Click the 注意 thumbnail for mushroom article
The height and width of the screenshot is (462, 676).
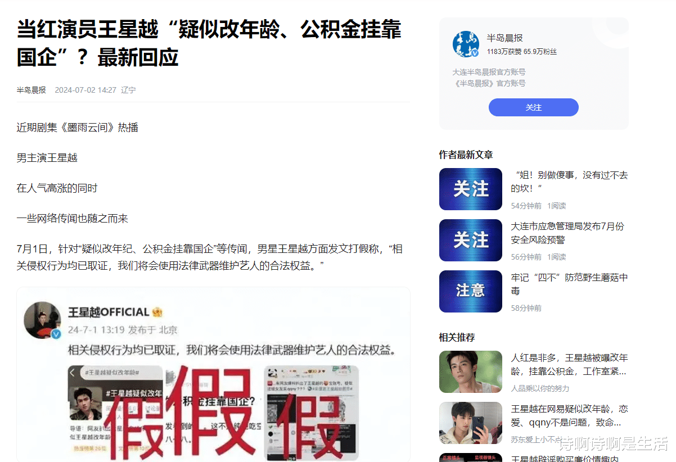471,291
